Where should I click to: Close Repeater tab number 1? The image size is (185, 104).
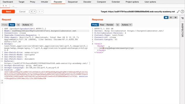tap(6, 6)
